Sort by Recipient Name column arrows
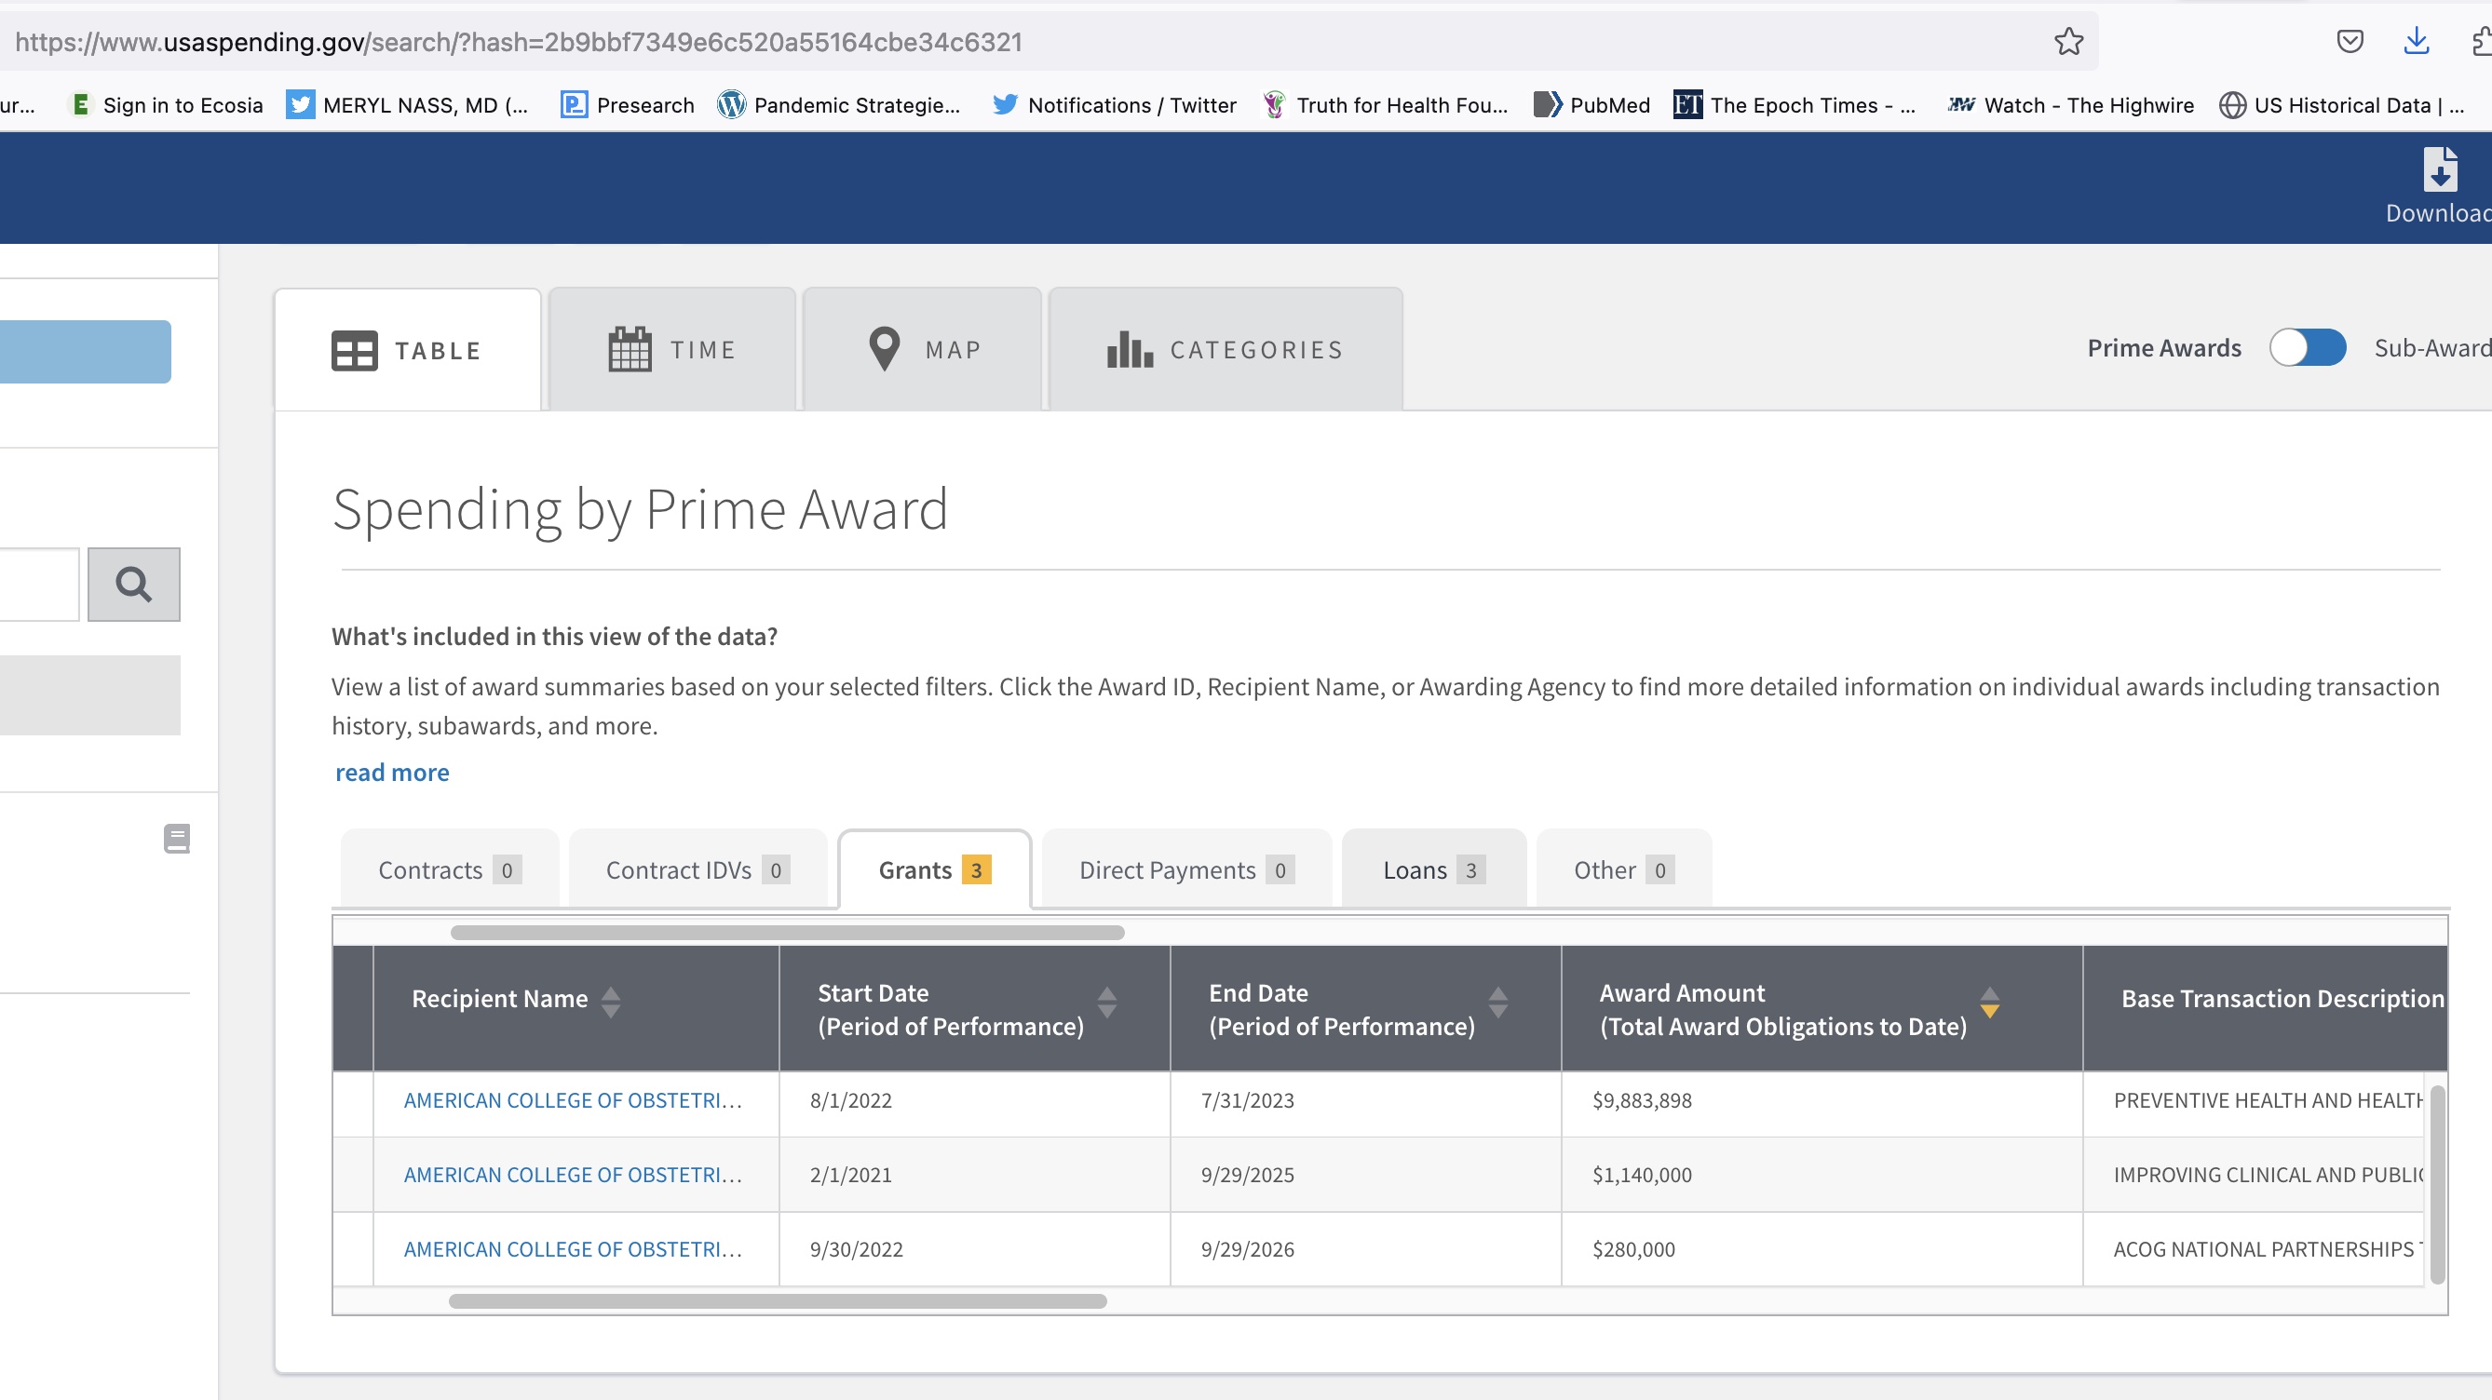Screen dimensions: 2492x1400 610,1001
